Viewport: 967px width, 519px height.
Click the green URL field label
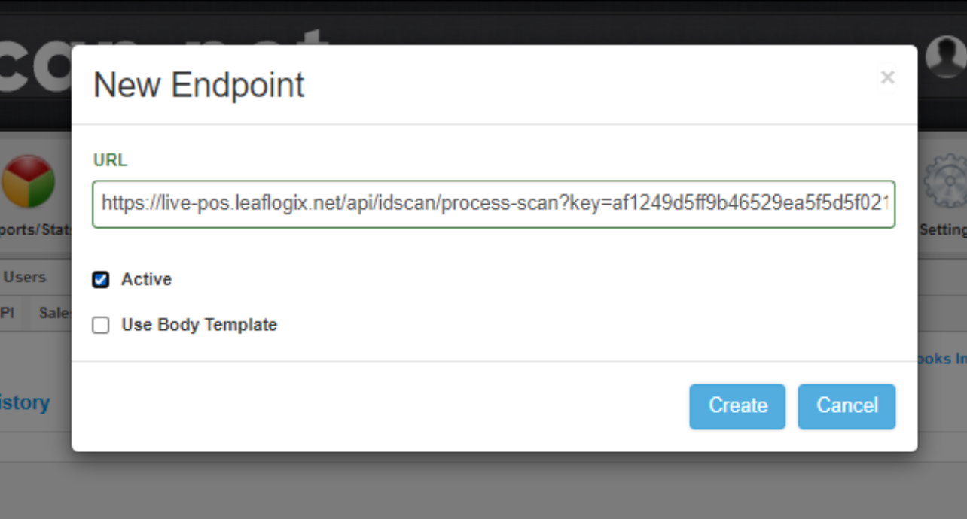point(110,160)
